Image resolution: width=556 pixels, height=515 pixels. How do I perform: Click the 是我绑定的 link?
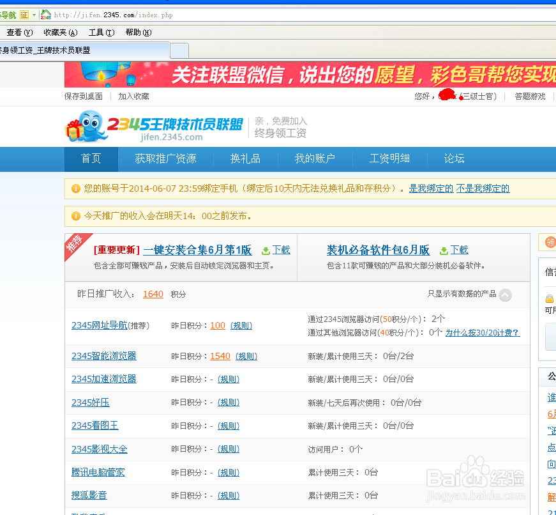click(430, 188)
